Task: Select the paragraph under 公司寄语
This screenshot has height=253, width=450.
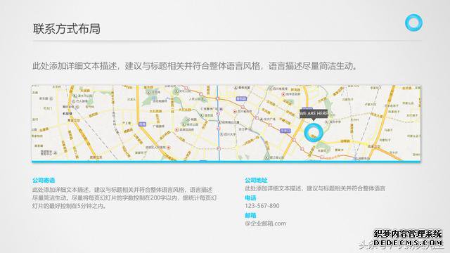Action: coord(124,197)
